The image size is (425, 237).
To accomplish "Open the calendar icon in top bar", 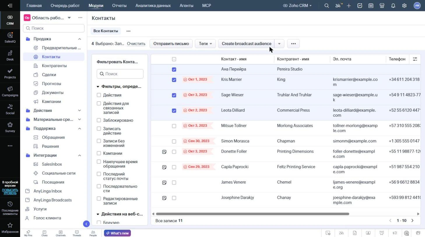I will click(371, 6).
